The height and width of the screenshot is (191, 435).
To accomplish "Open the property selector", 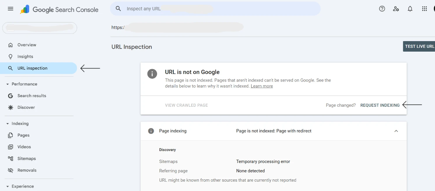I will pyautogui.click(x=40, y=28).
